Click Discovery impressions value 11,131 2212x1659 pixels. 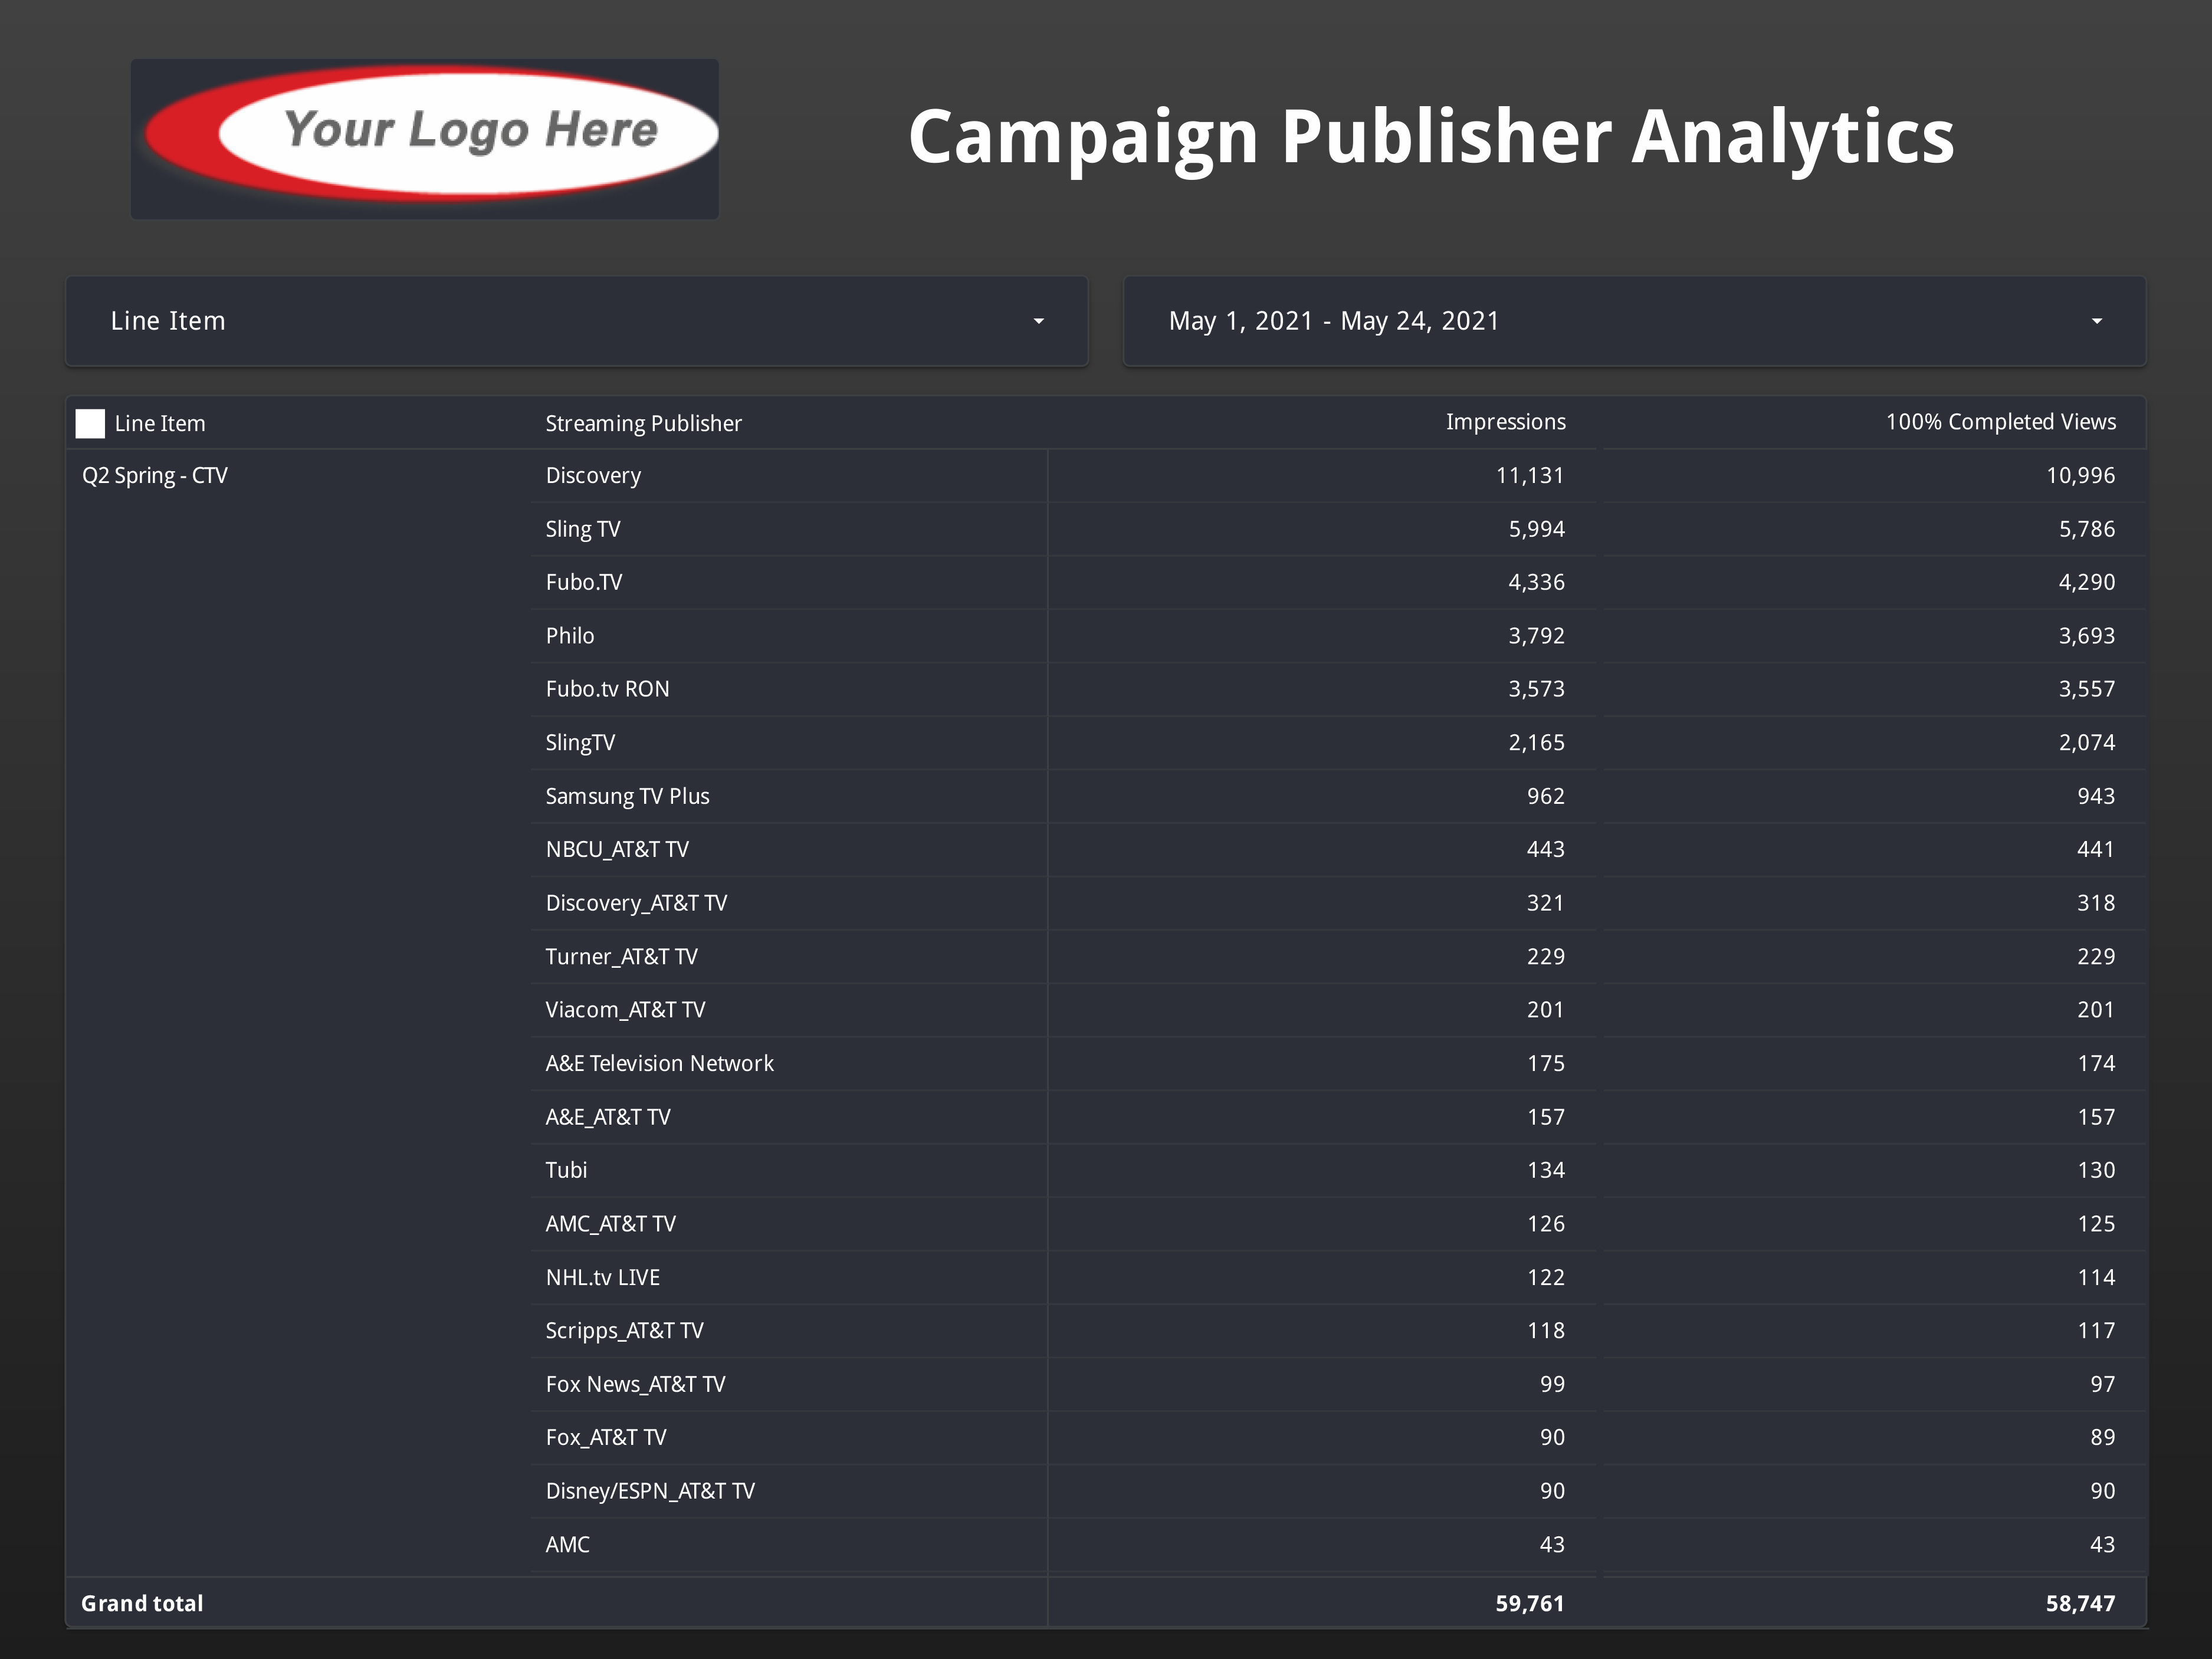(x=1530, y=475)
